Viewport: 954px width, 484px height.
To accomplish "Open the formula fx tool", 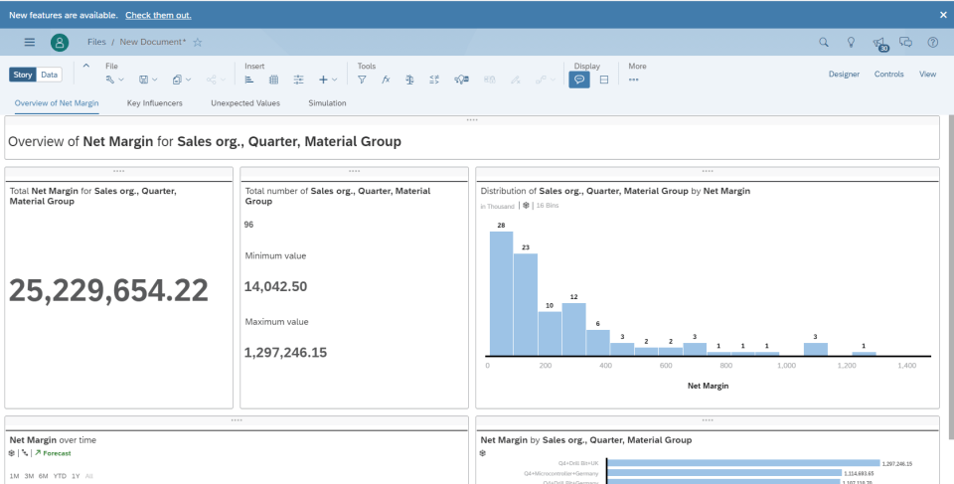I will pyautogui.click(x=386, y=80).
